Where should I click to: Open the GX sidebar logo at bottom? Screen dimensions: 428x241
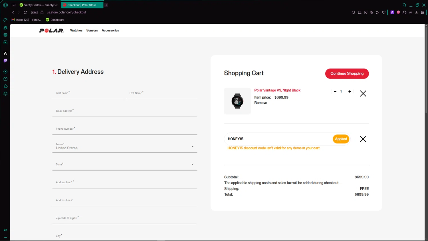tap(5, 230)
